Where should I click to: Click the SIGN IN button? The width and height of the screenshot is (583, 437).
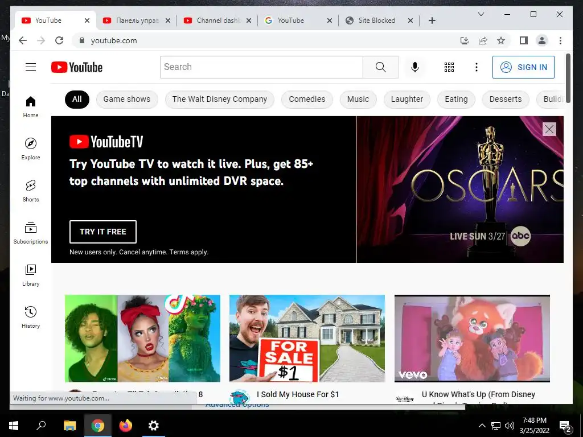523,67
